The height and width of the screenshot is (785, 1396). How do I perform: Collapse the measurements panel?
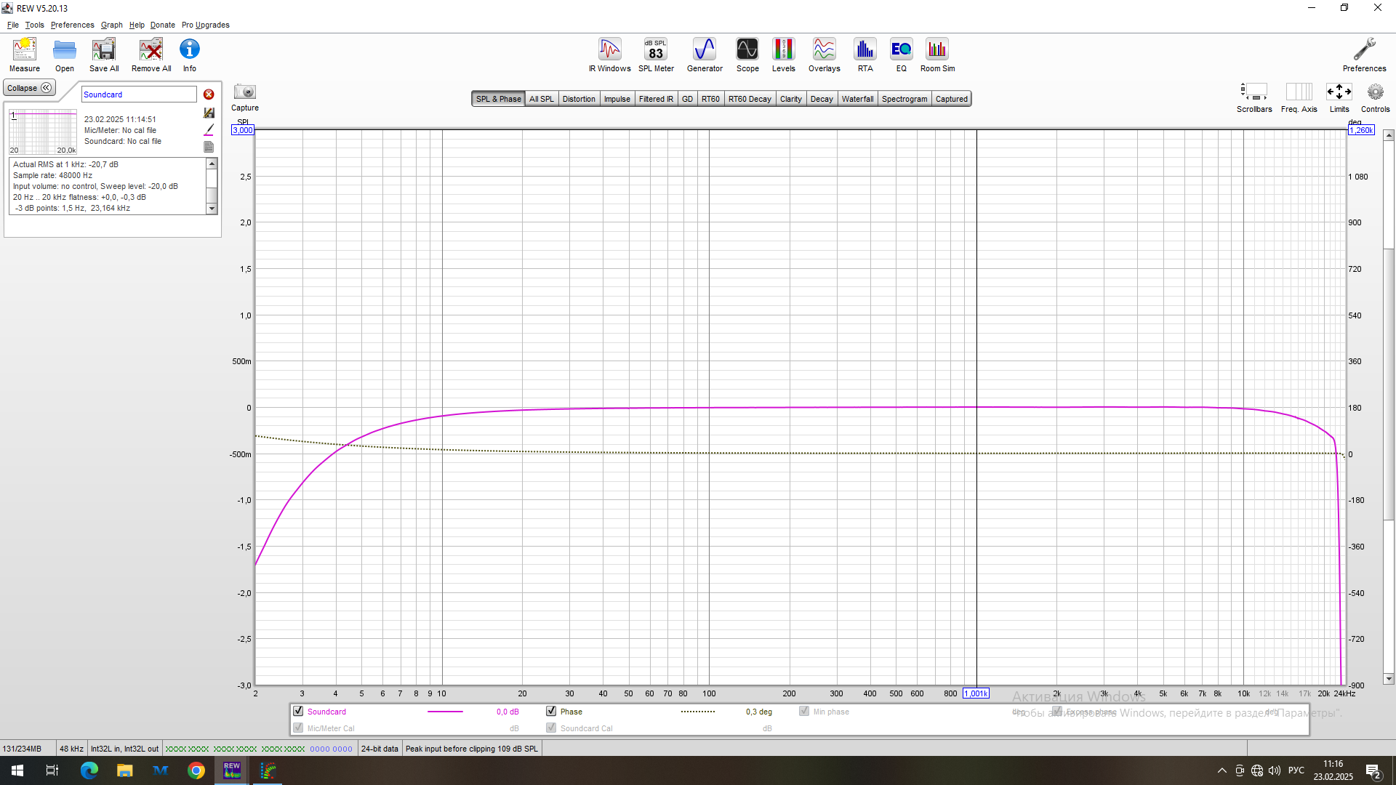(30, 88)
